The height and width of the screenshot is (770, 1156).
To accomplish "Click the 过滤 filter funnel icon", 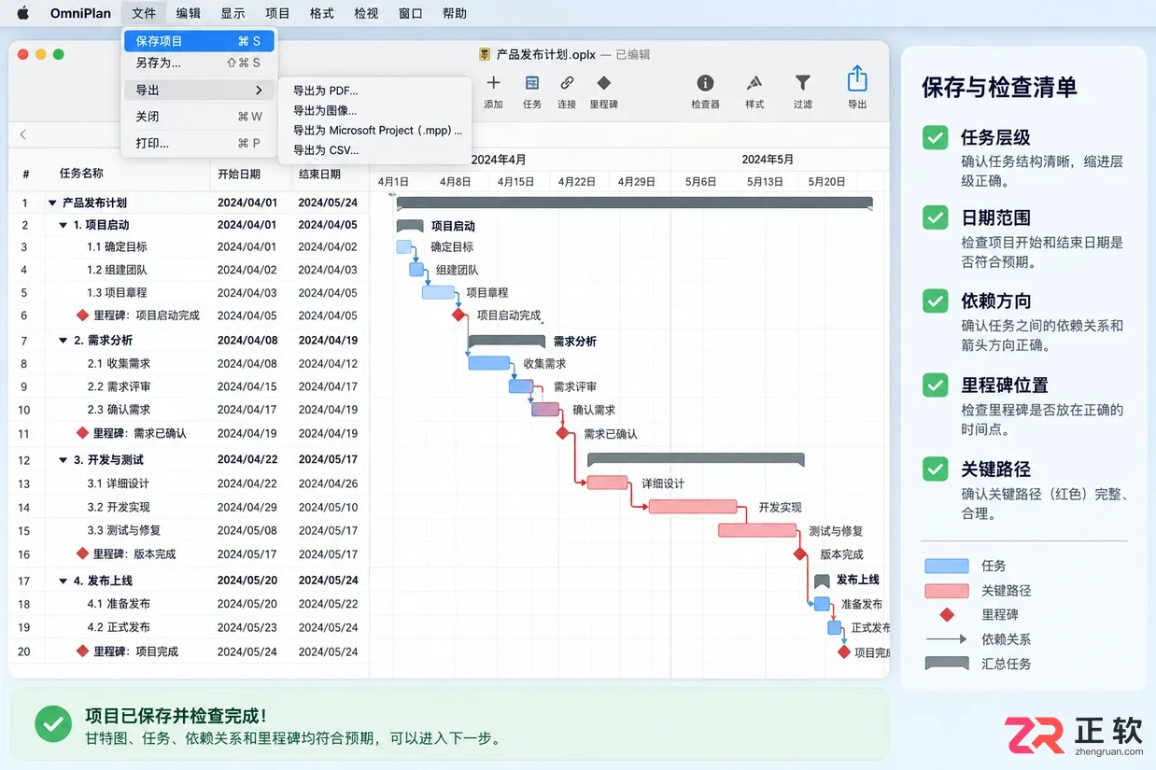I will [802, 83].
